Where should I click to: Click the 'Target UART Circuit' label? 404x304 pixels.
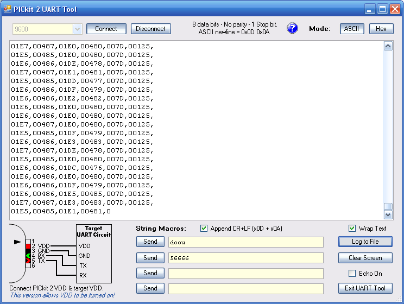[x=94, y=231]
